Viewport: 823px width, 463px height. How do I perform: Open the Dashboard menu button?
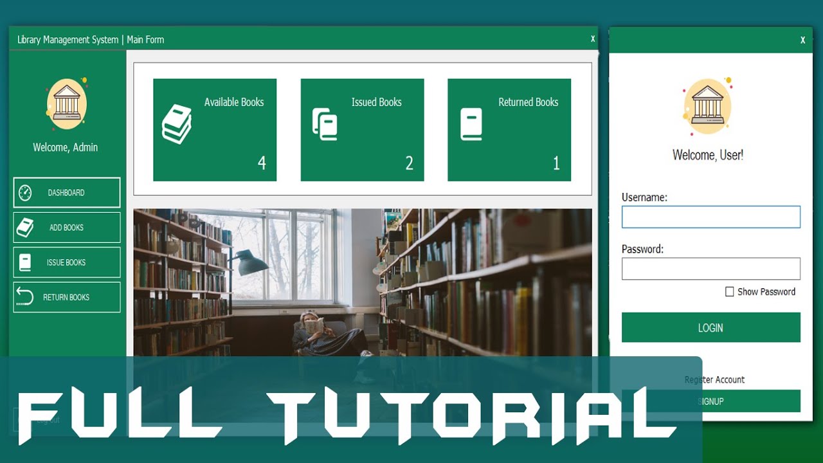67,192
